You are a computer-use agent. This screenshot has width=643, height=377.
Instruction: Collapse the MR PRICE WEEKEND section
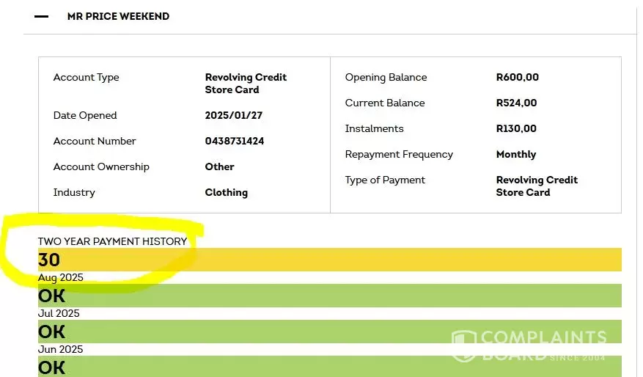tap(41, 16)
